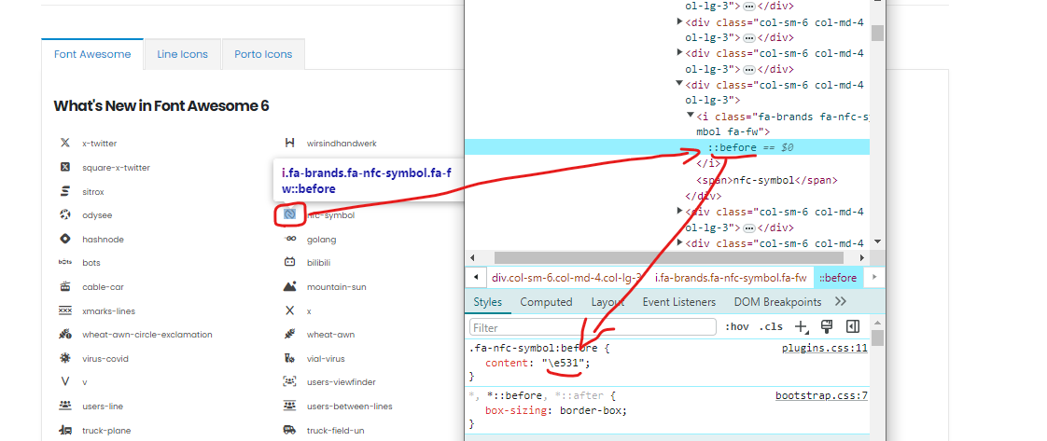Click the truck-field-un icon
Image resolution: width=1047 pixels, height=441 pixels.
[x=290, y=431]
